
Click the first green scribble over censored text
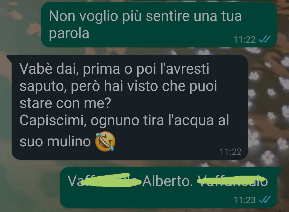[111, 180]
